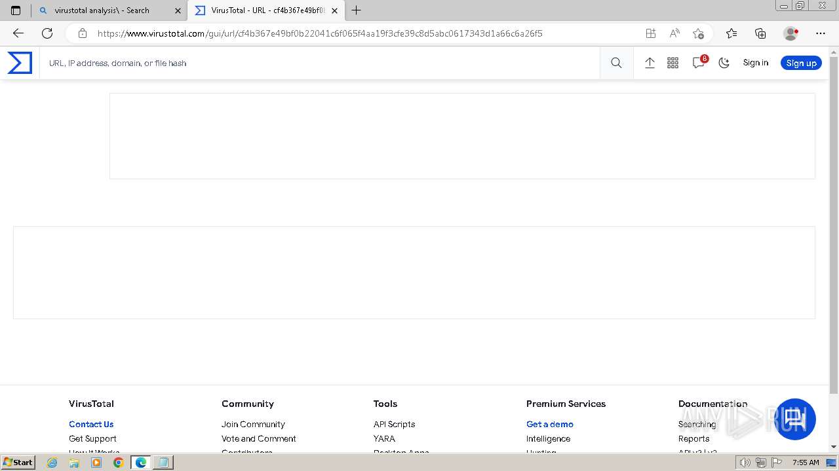
Task: Click the volume speaker tray icon
Action: point(745,462)
